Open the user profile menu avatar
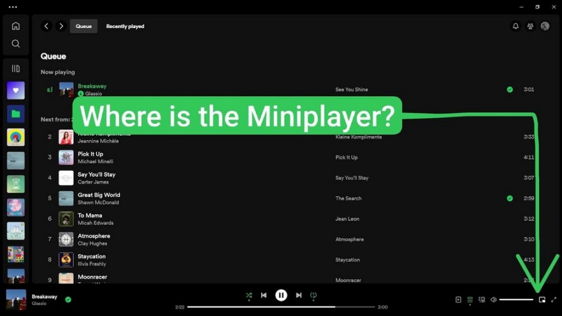Image resolution: width=562 pixels, height=316 pixels. click(x=545, y=26)
